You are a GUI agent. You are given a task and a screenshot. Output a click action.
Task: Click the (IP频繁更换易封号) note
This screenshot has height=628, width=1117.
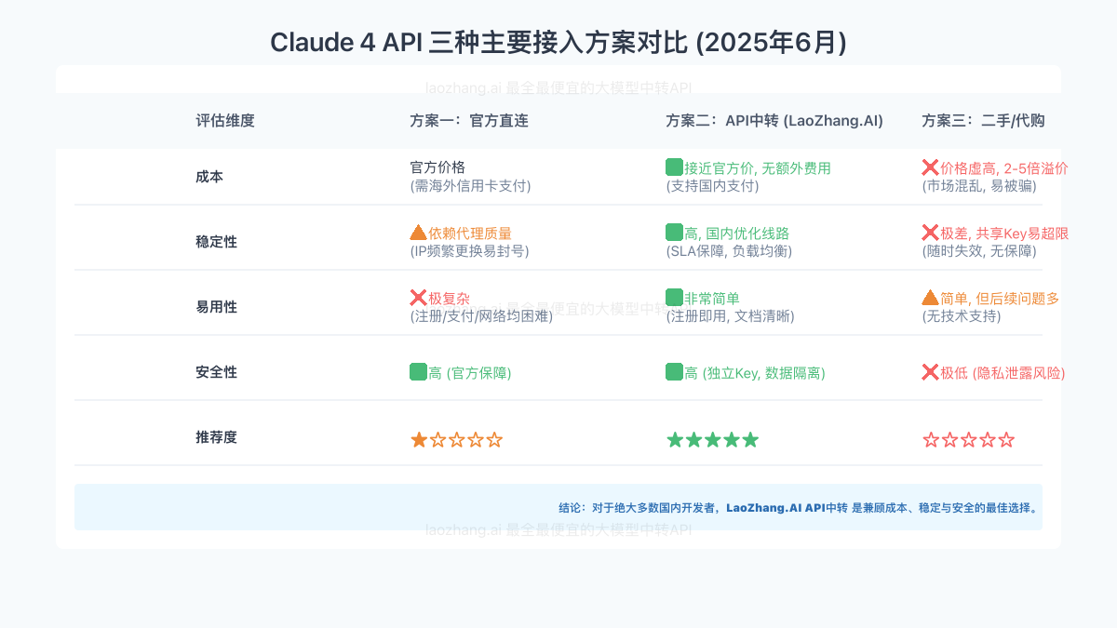(x=470, y=250)
